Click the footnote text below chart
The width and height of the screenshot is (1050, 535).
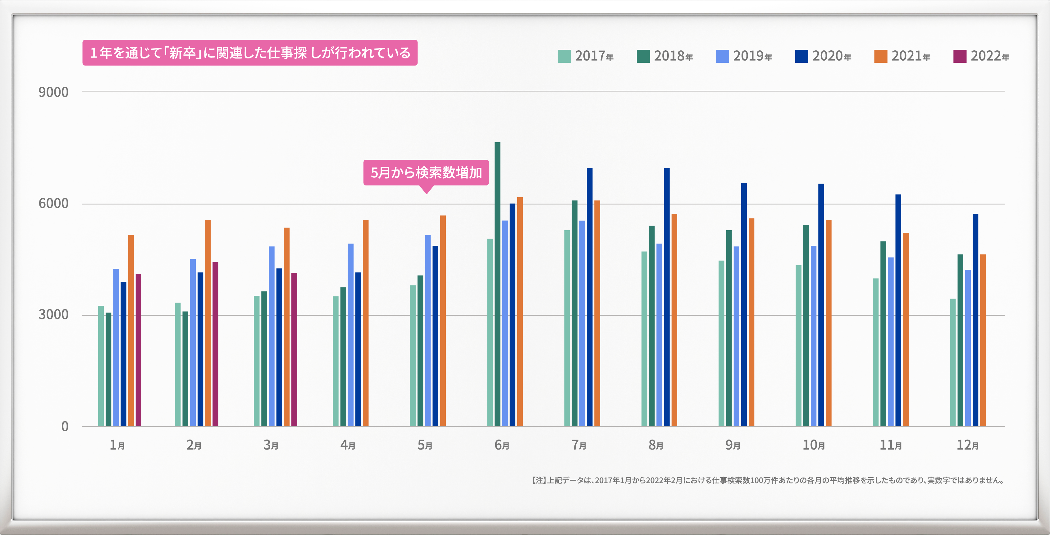768,480
